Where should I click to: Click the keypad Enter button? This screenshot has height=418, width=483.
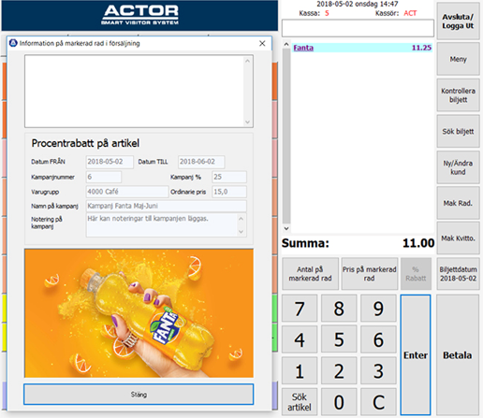click(x=416, y=355)
